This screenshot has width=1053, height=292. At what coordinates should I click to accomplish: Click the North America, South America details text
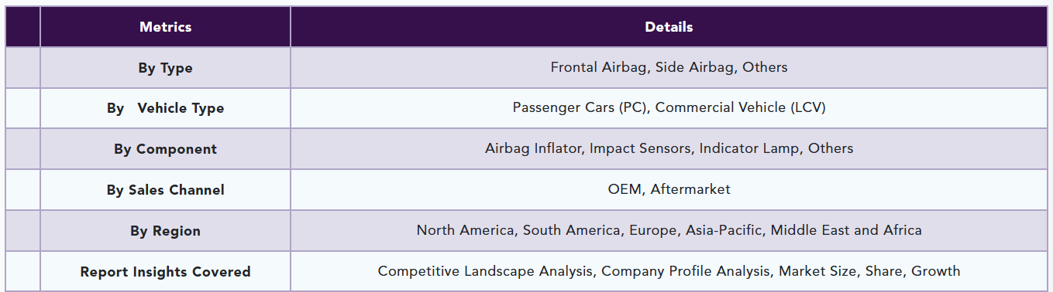point(669,230)
